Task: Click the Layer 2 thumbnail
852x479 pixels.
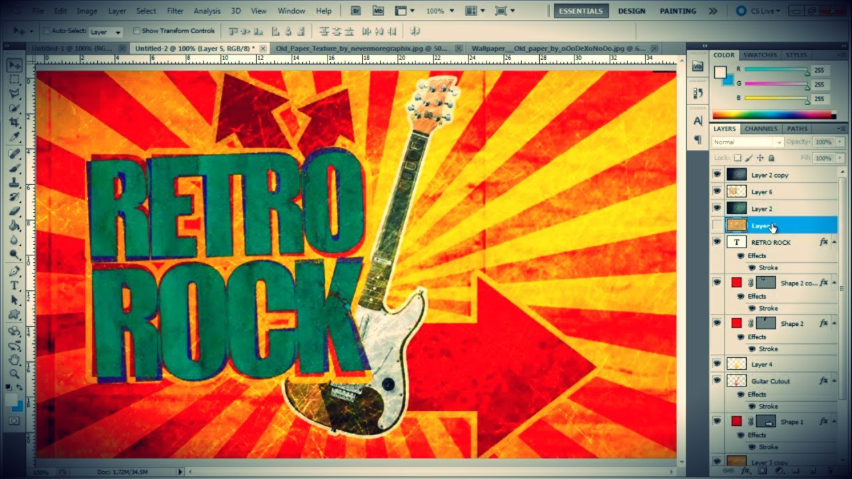Action: coord(736,208)
